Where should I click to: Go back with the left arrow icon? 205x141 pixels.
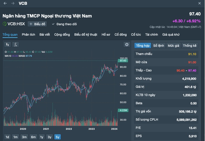point(5,3)
